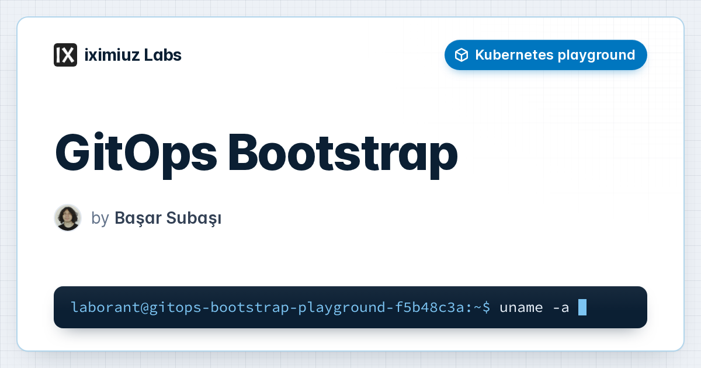Click the author avatar photo
The image size is (701, 368).
pos(68,218)
